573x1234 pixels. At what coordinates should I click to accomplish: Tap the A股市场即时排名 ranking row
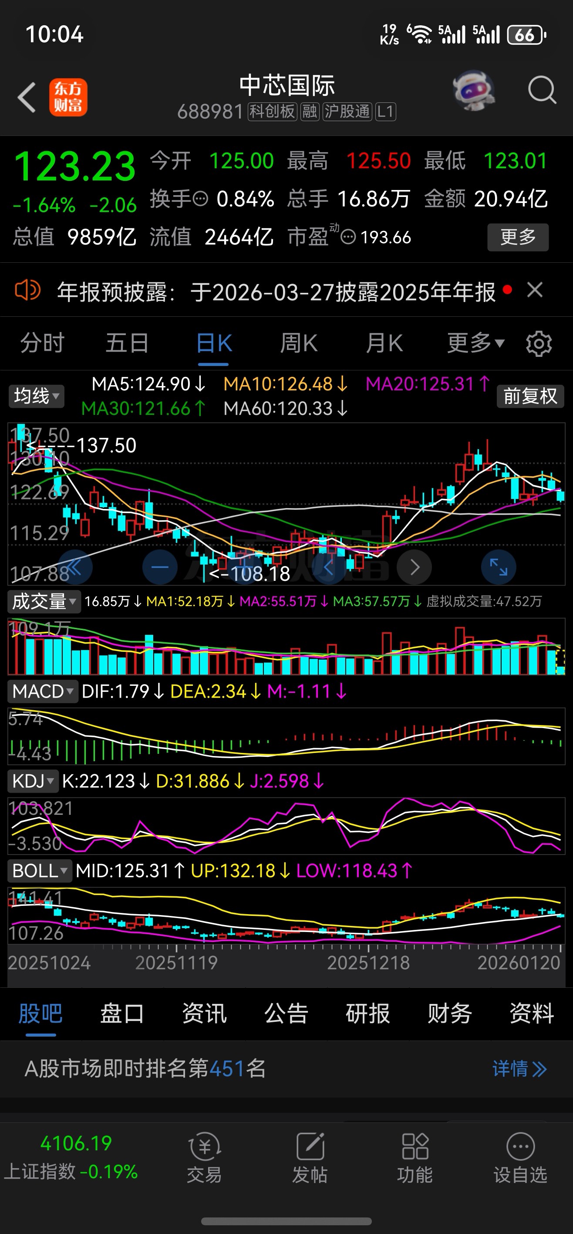tap(286, 1069)
